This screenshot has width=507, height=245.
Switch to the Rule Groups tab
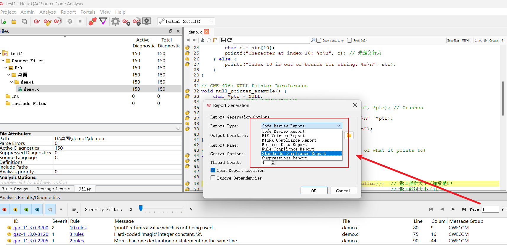(15, 189)
